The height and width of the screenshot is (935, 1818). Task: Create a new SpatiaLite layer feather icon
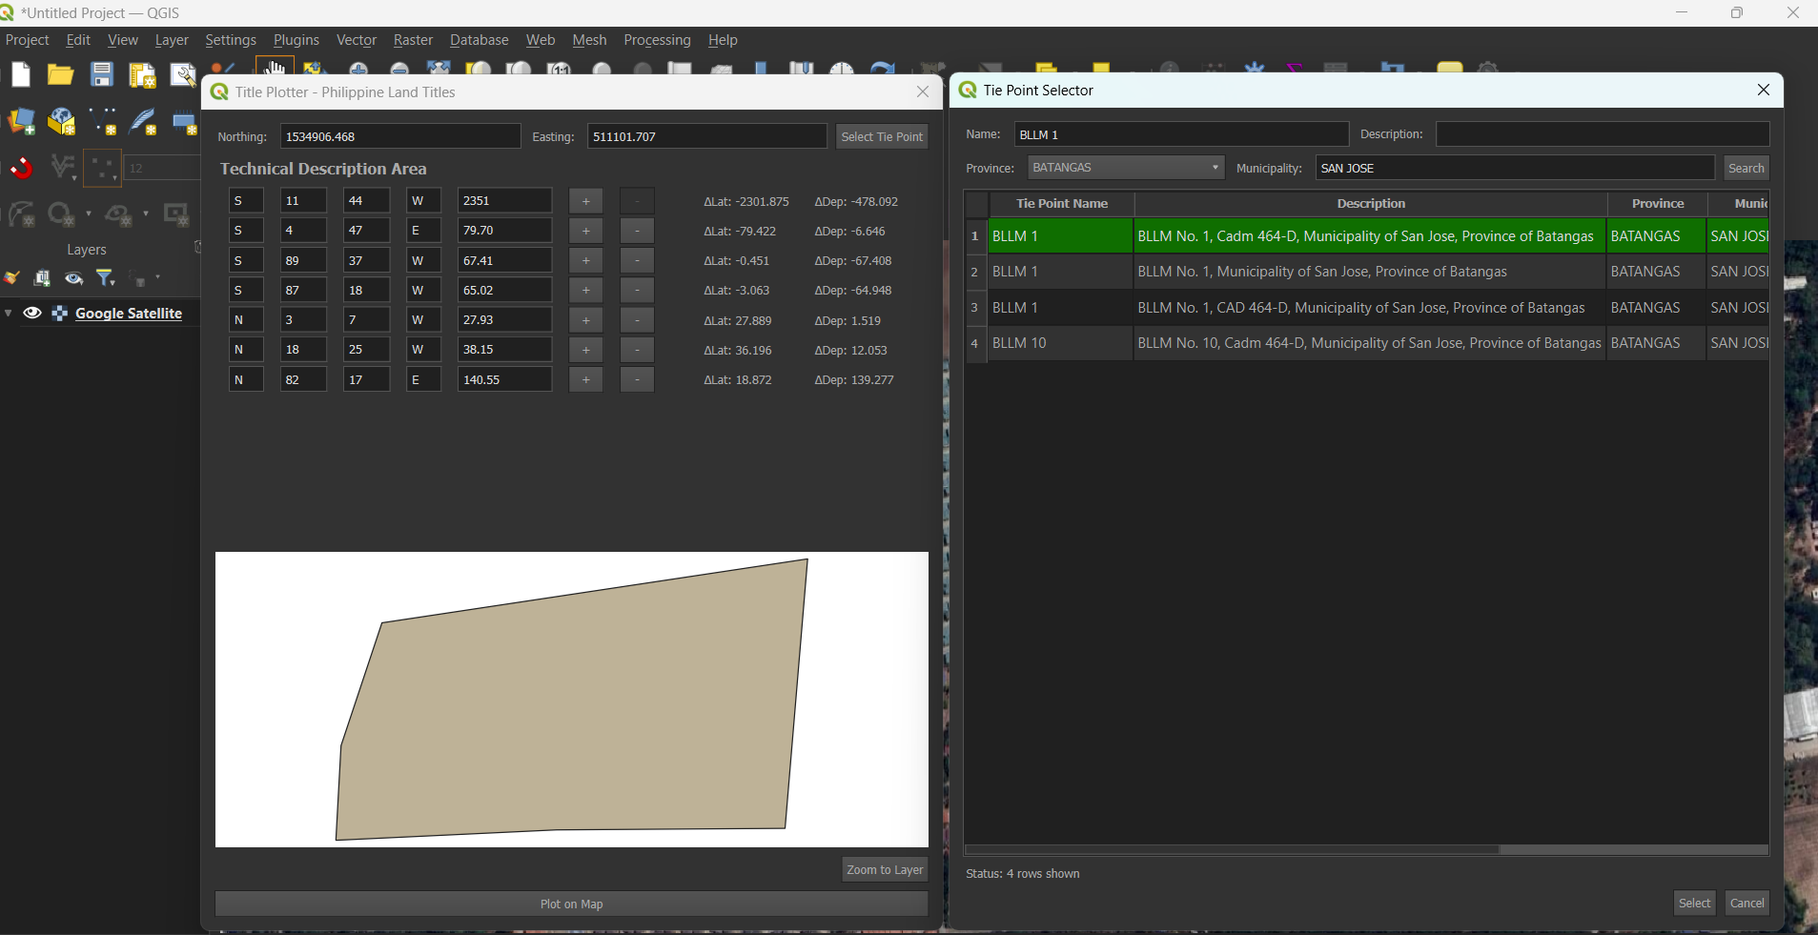point(143,122)
